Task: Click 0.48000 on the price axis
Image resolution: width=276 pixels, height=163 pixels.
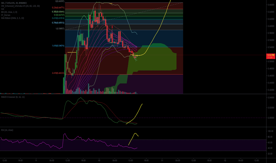Action: [x=271, y=68]
